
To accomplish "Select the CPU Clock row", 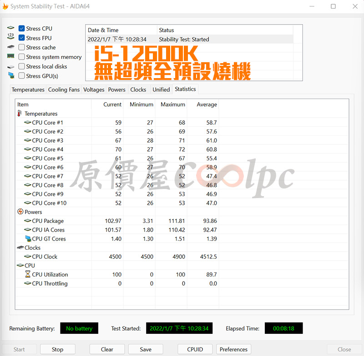I will 45,257.
